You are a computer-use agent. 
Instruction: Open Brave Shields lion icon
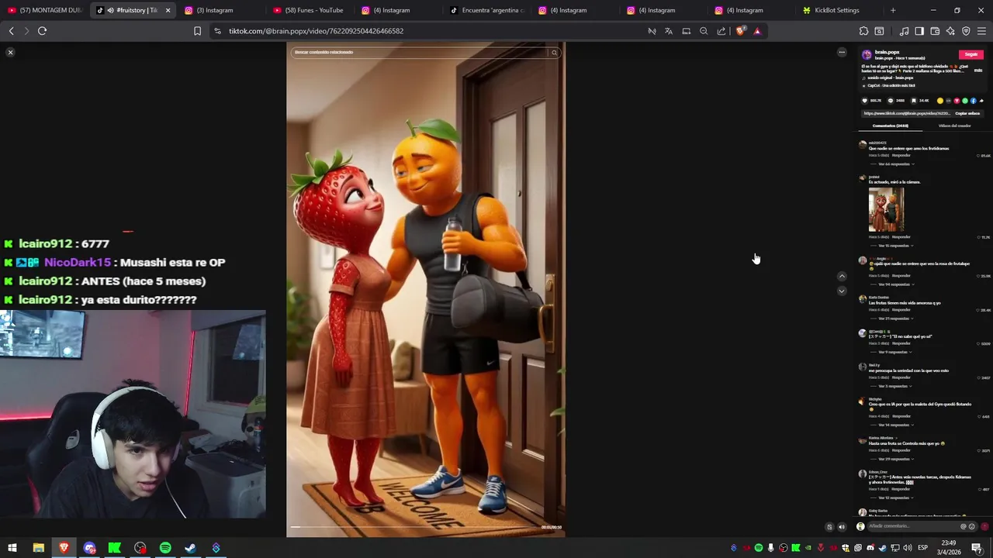click(x=740, y=31)
